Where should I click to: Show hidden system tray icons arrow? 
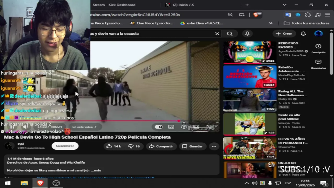[247, 183]
